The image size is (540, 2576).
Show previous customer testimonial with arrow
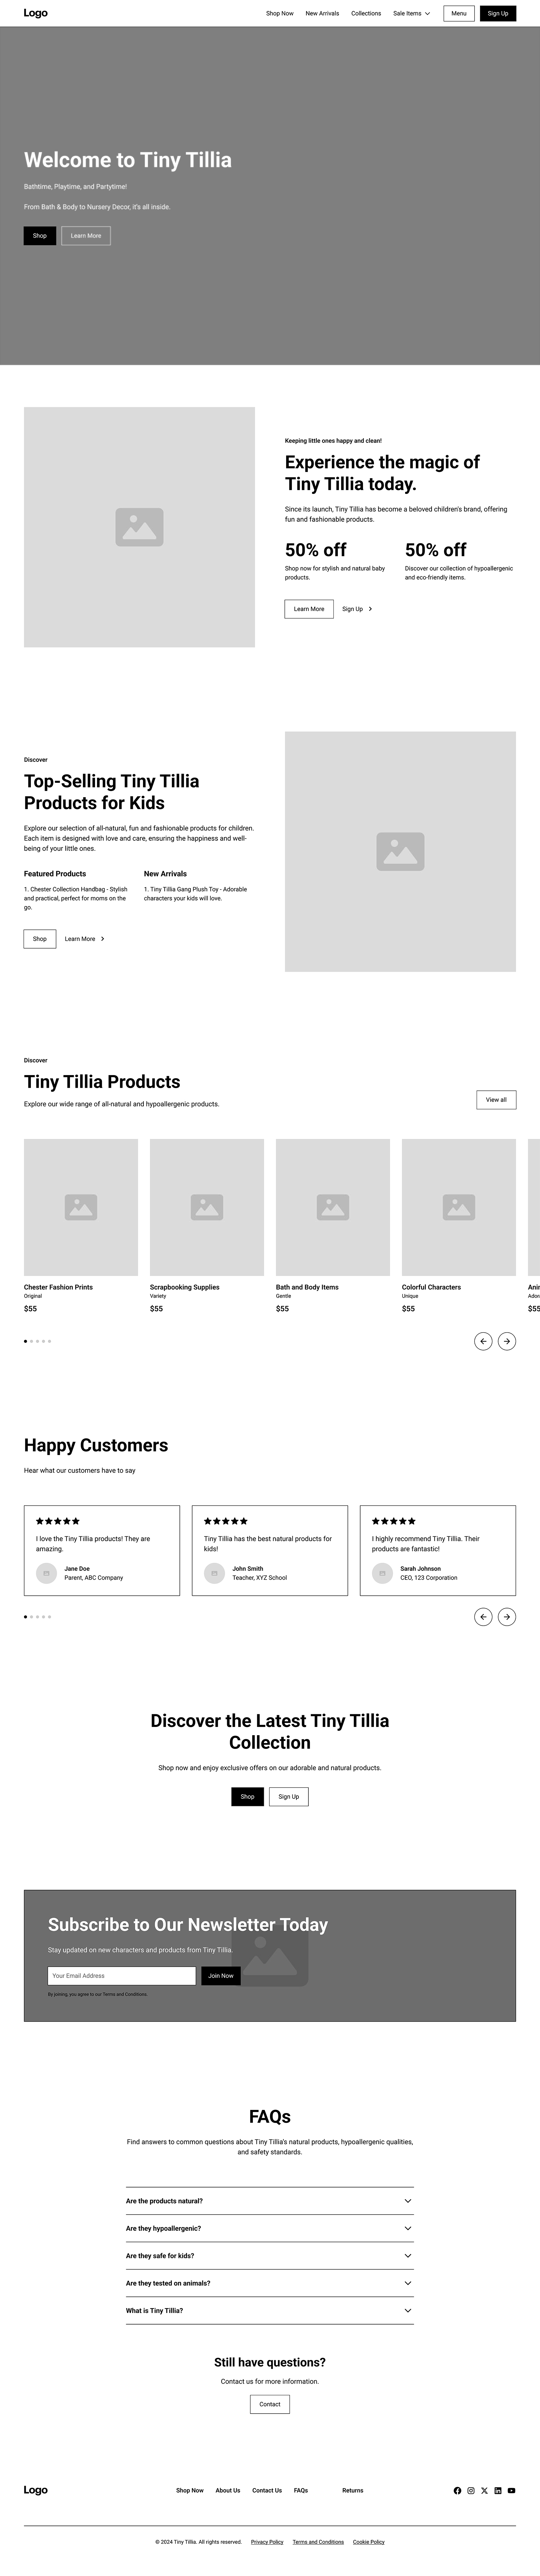point(483,1616)
